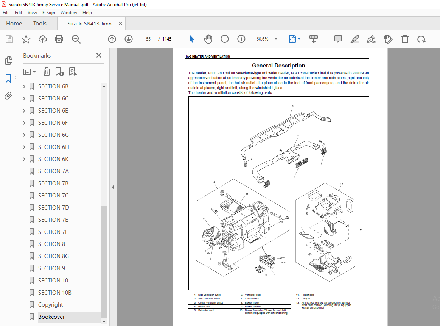Screen dimensions: 440x326
Task: Expand SECTION 6G bookmark
Action: coord(24,135)
